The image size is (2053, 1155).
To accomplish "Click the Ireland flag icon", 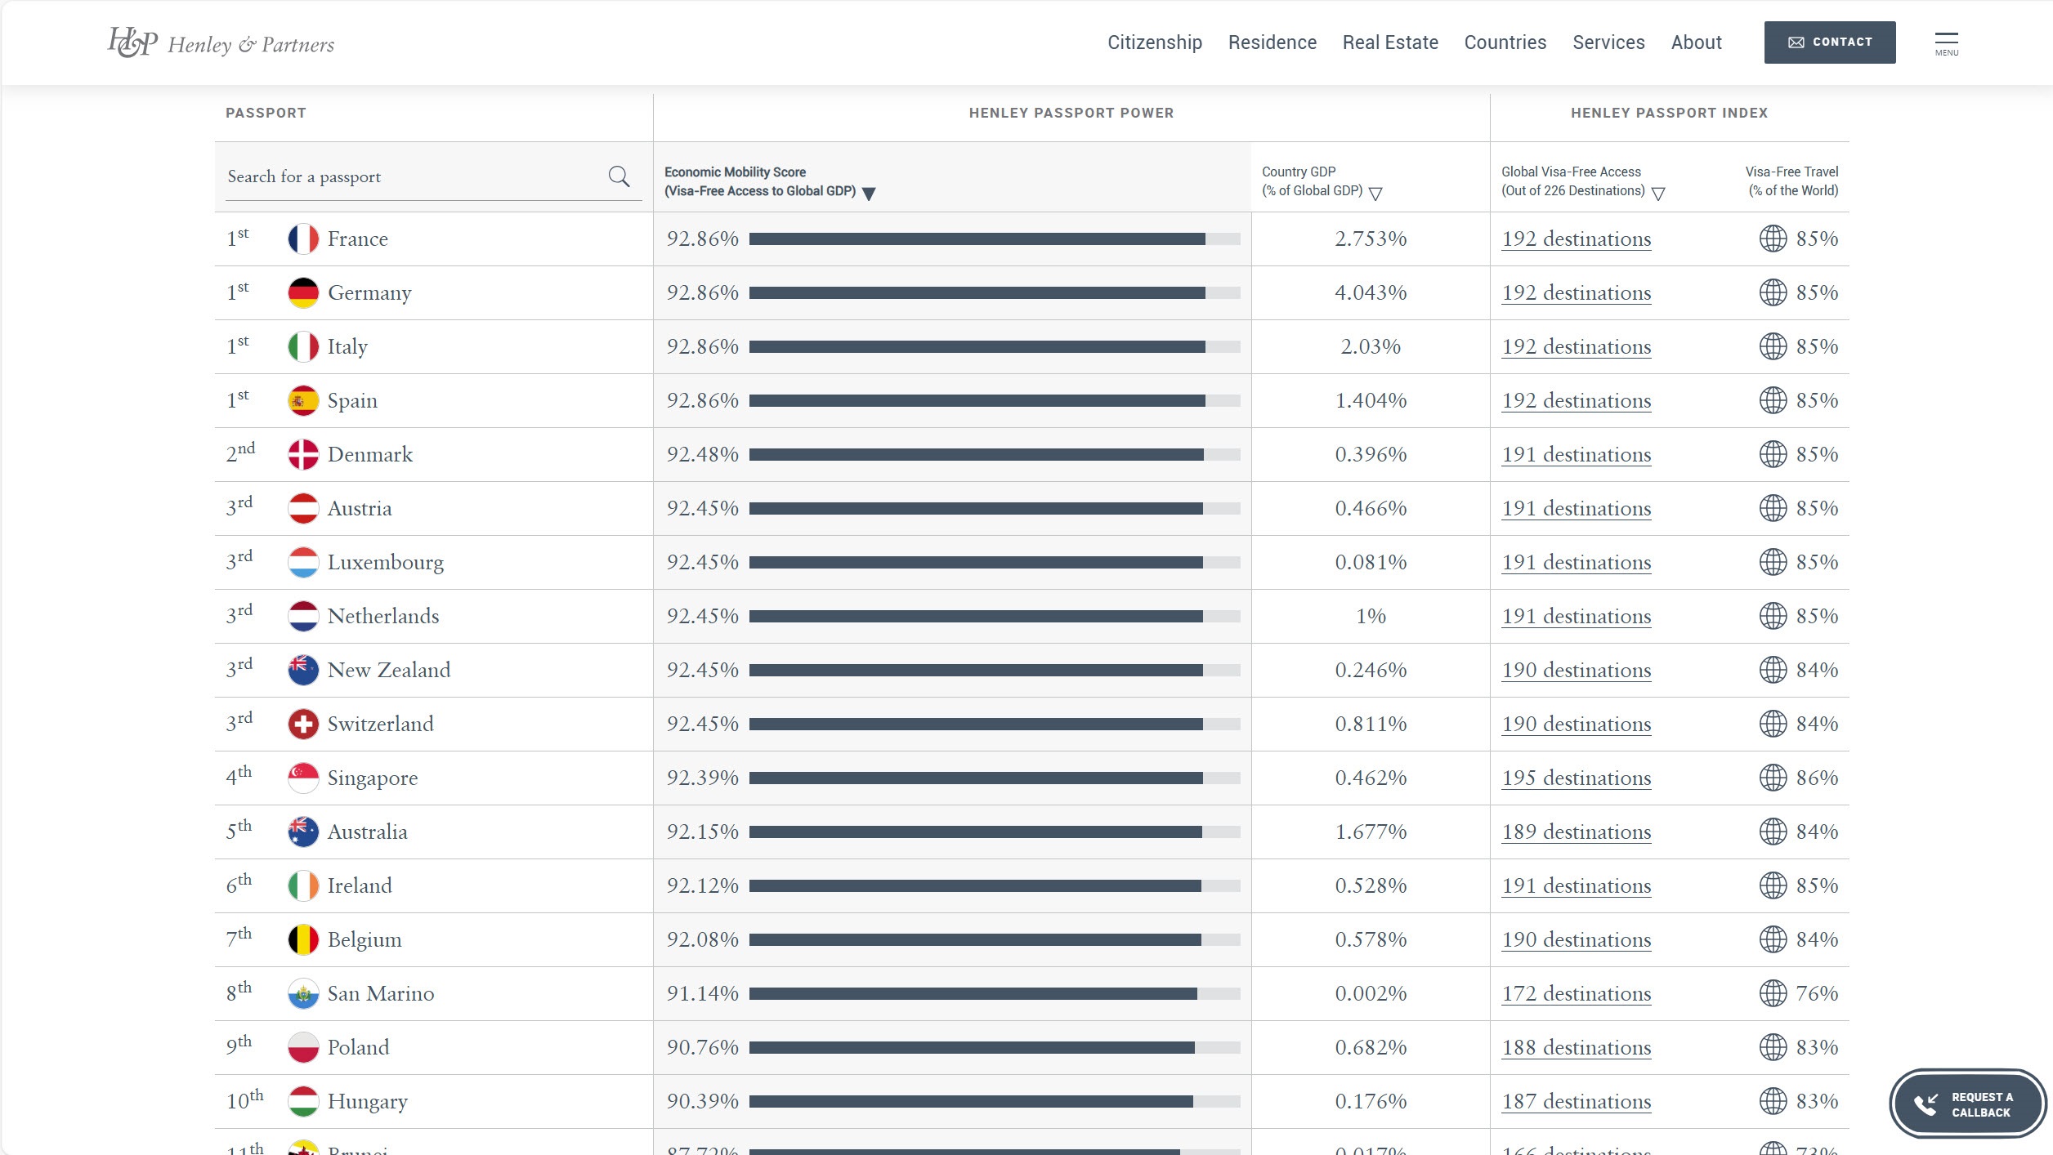I will 303,885.
